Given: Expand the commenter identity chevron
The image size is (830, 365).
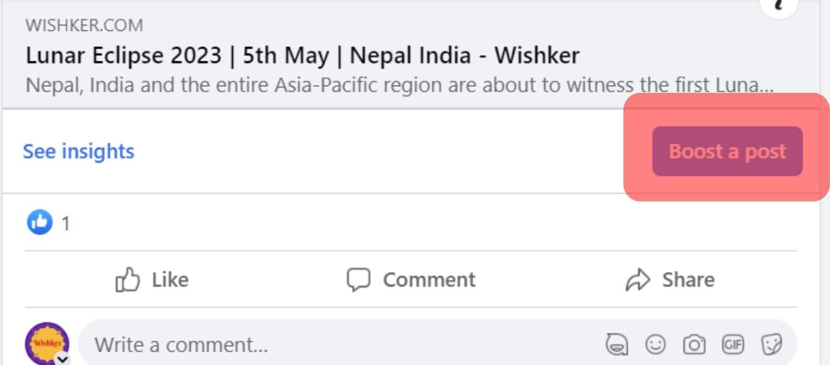Looking at the screenshot, I should coord(61,359).
